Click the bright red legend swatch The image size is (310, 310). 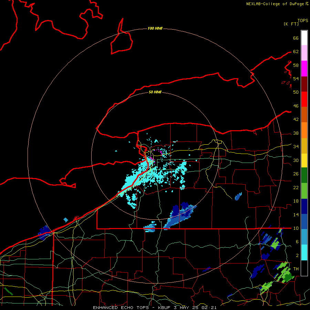[x=304, y=99]
